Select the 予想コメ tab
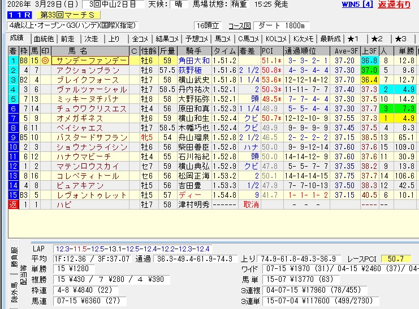 pyautogui.click(x=197, y=38)
